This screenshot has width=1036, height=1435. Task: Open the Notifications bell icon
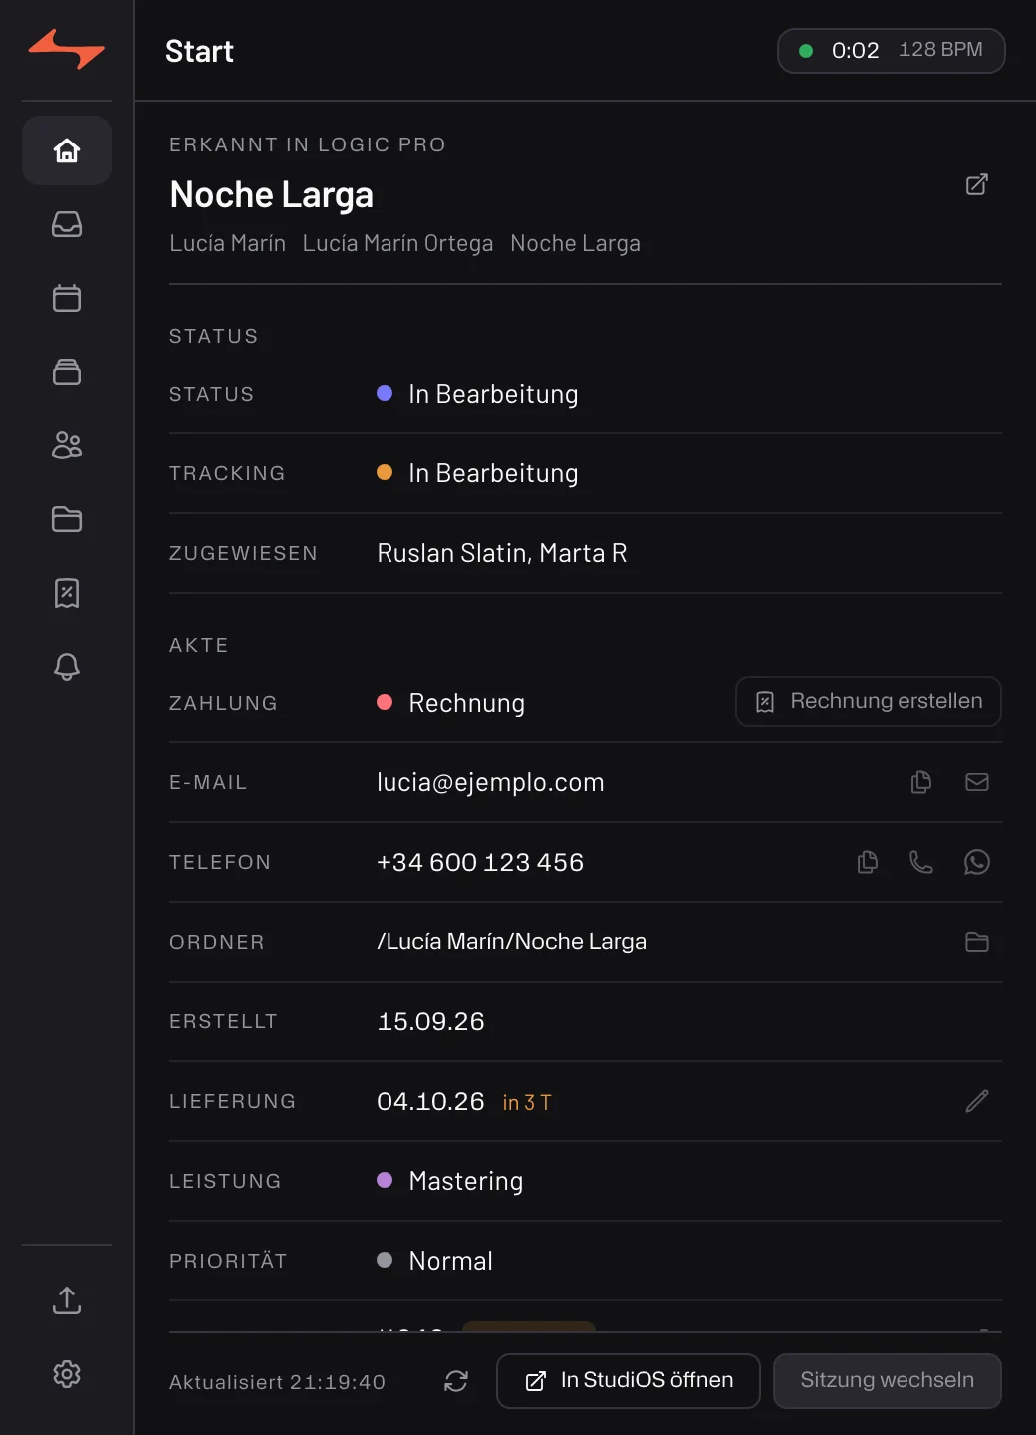(x=67, y=667)
